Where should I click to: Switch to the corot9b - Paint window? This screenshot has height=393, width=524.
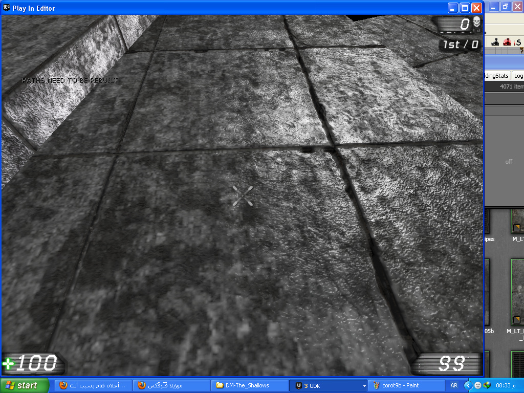tap(406, 385)
